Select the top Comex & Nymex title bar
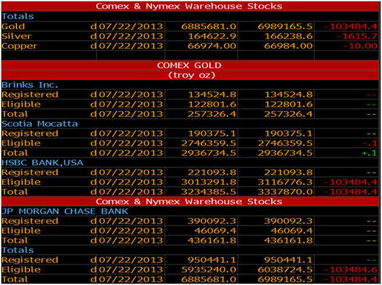382x285 pixels. [x=190, y=6]
